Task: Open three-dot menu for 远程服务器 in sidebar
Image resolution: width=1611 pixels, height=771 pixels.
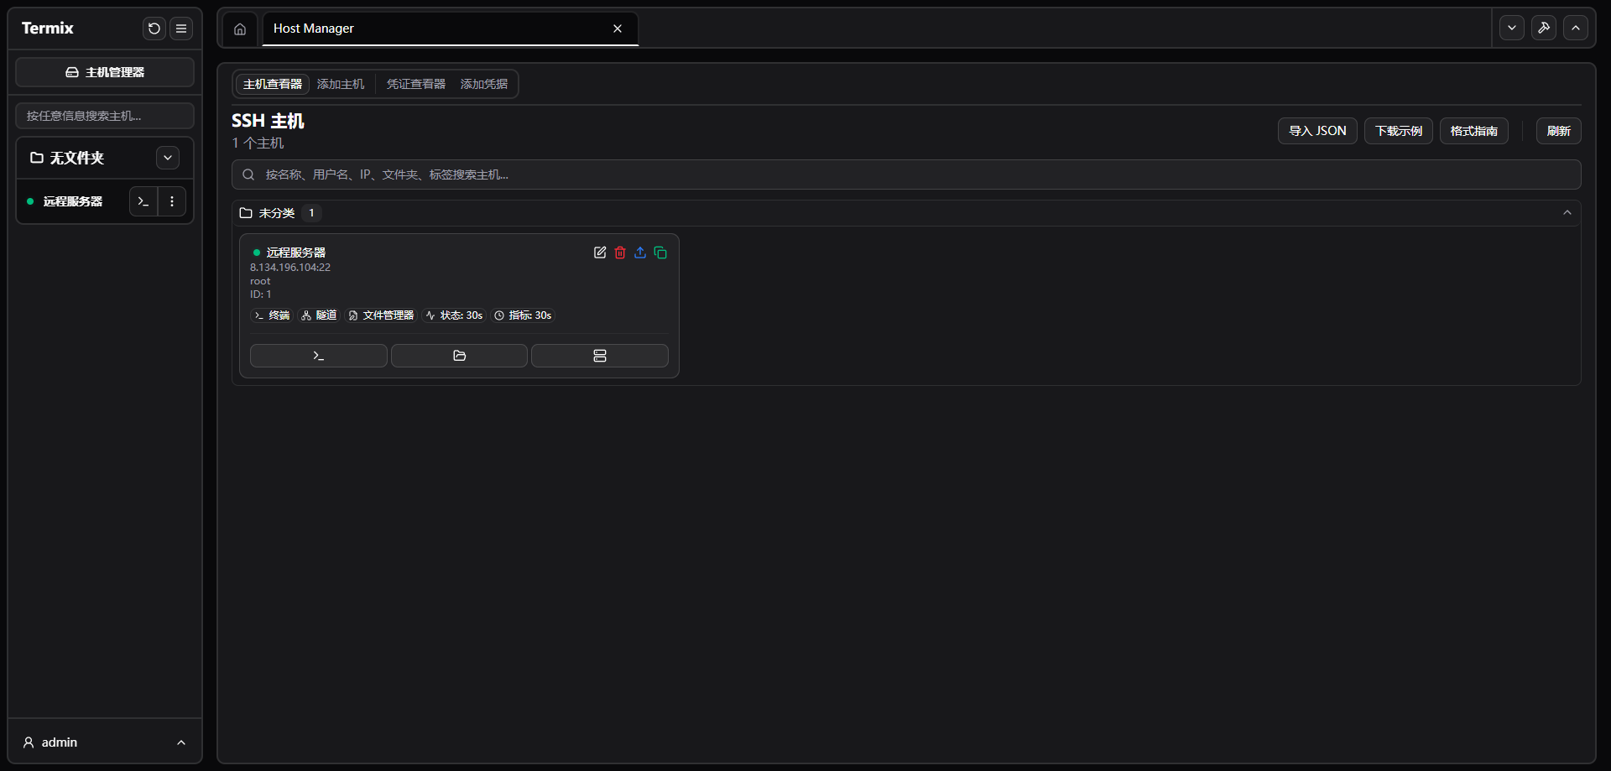Action: tap(172, 201)
